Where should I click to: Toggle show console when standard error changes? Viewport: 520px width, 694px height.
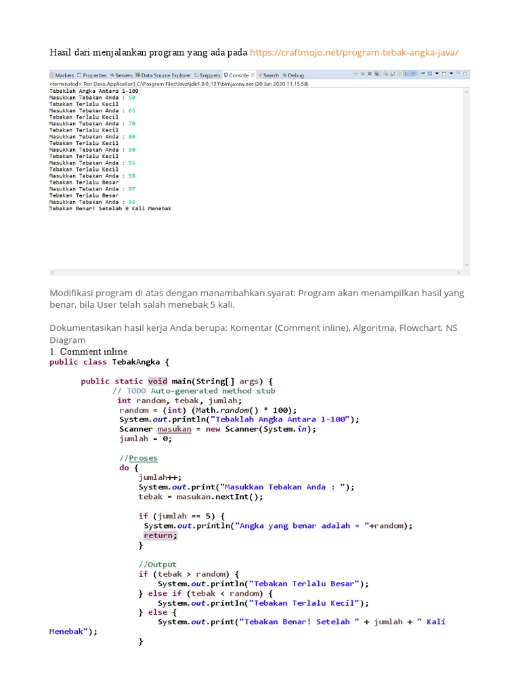pyautogui.click(x=414, y=73)
